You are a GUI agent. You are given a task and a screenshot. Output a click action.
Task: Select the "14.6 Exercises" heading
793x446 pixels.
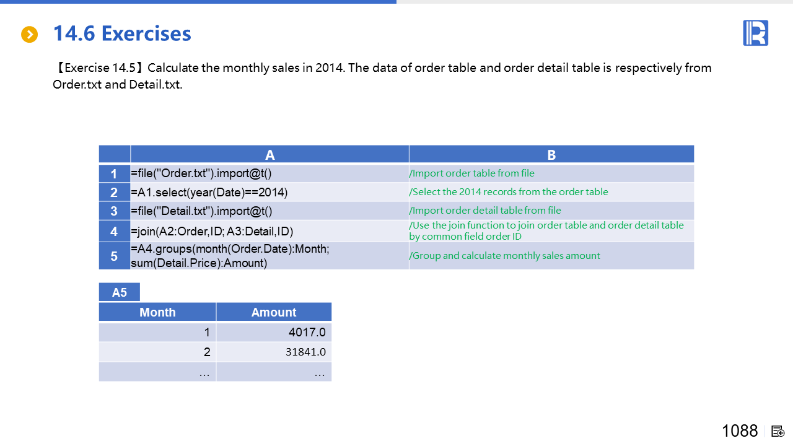(x=122, y=33)
